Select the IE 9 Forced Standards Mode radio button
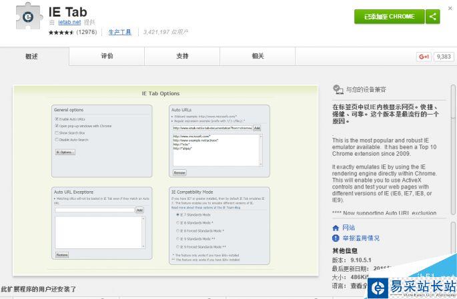457x299 pixels. coord(177,247)
